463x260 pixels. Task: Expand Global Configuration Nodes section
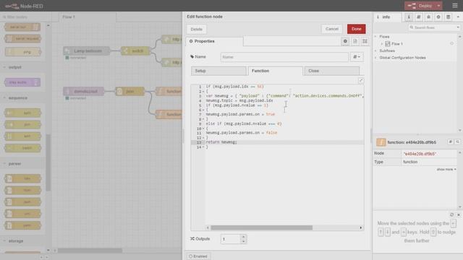[x=376, y=58]
